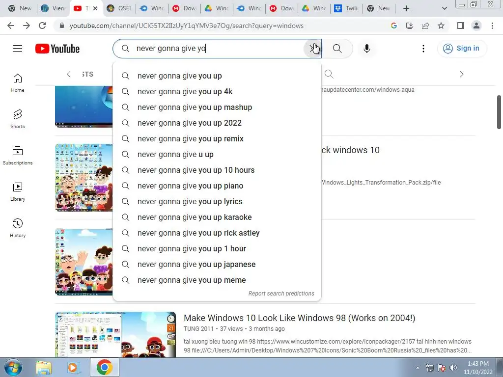Click the browser forward arrow

pos(27,26)
